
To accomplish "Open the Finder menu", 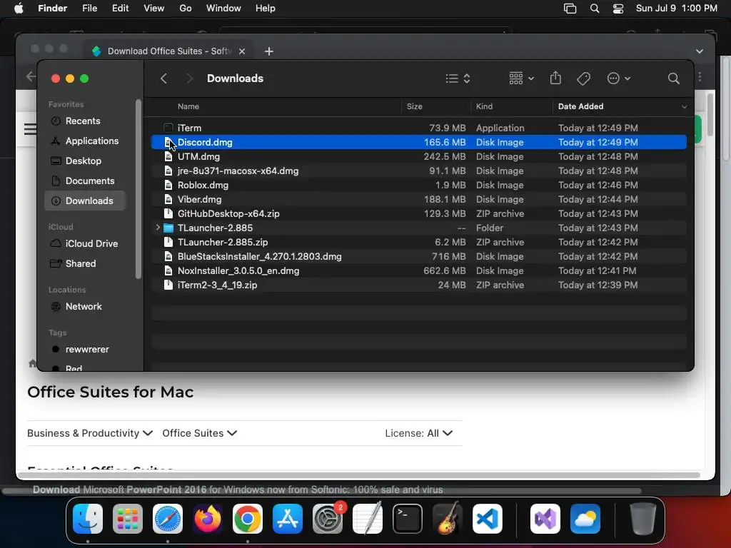I will 52,9.
